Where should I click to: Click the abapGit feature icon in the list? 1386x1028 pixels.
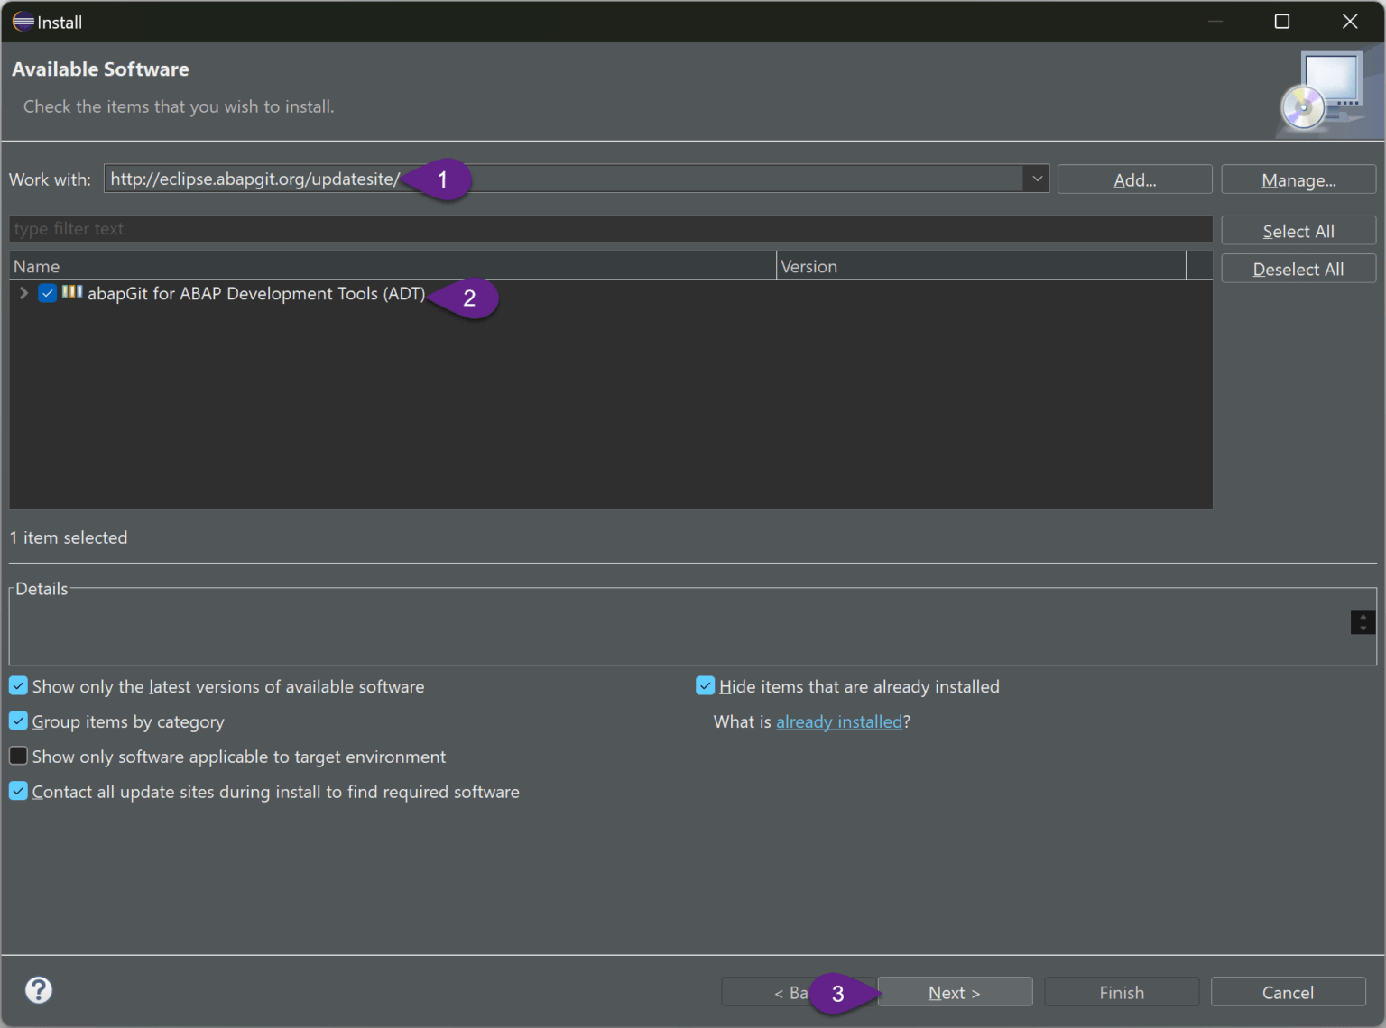click(x=71, y=293)
